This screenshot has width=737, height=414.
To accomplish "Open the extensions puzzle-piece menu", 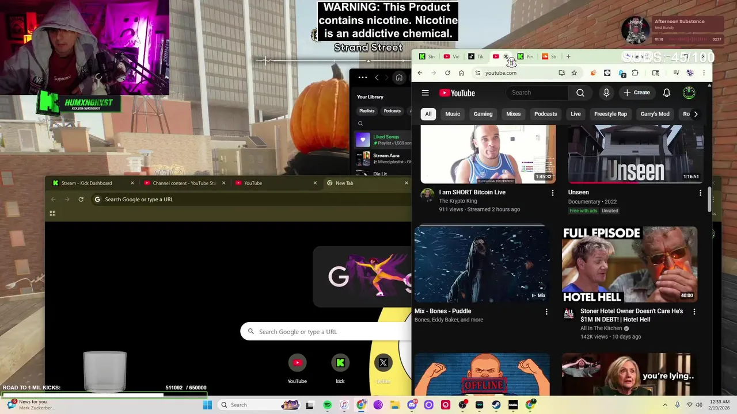I will click(x=635, y=73).
